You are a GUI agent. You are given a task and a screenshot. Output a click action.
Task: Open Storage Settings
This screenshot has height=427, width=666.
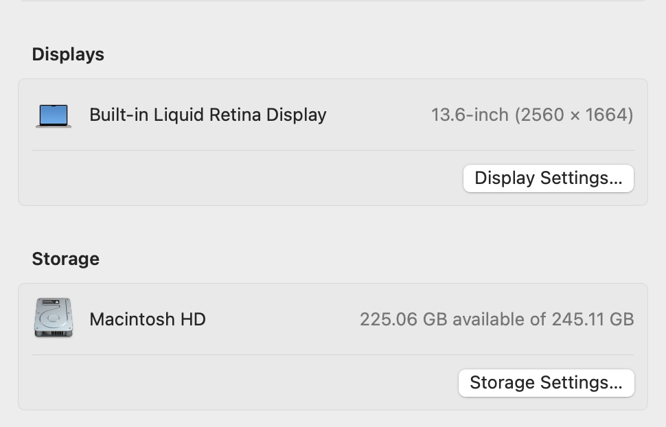(546, 382)
